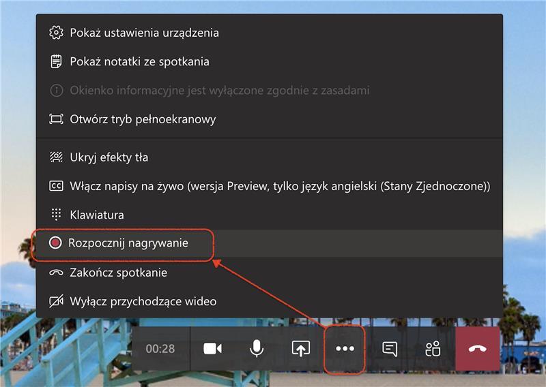Click 'Wyłącz przychodzące wideo' option
The height and width of the screenshot is (387, 546).
click(143, 301)
